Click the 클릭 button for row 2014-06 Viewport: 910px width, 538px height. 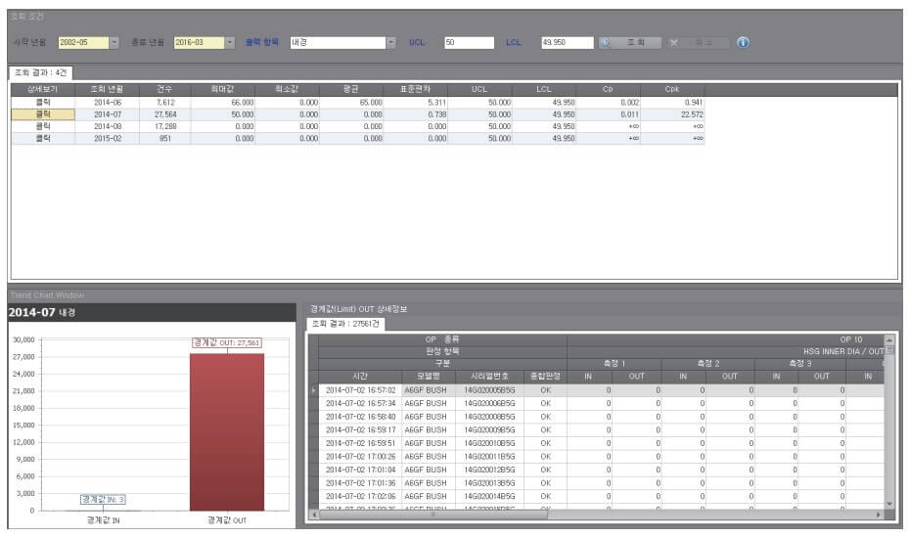pos(43,102)
